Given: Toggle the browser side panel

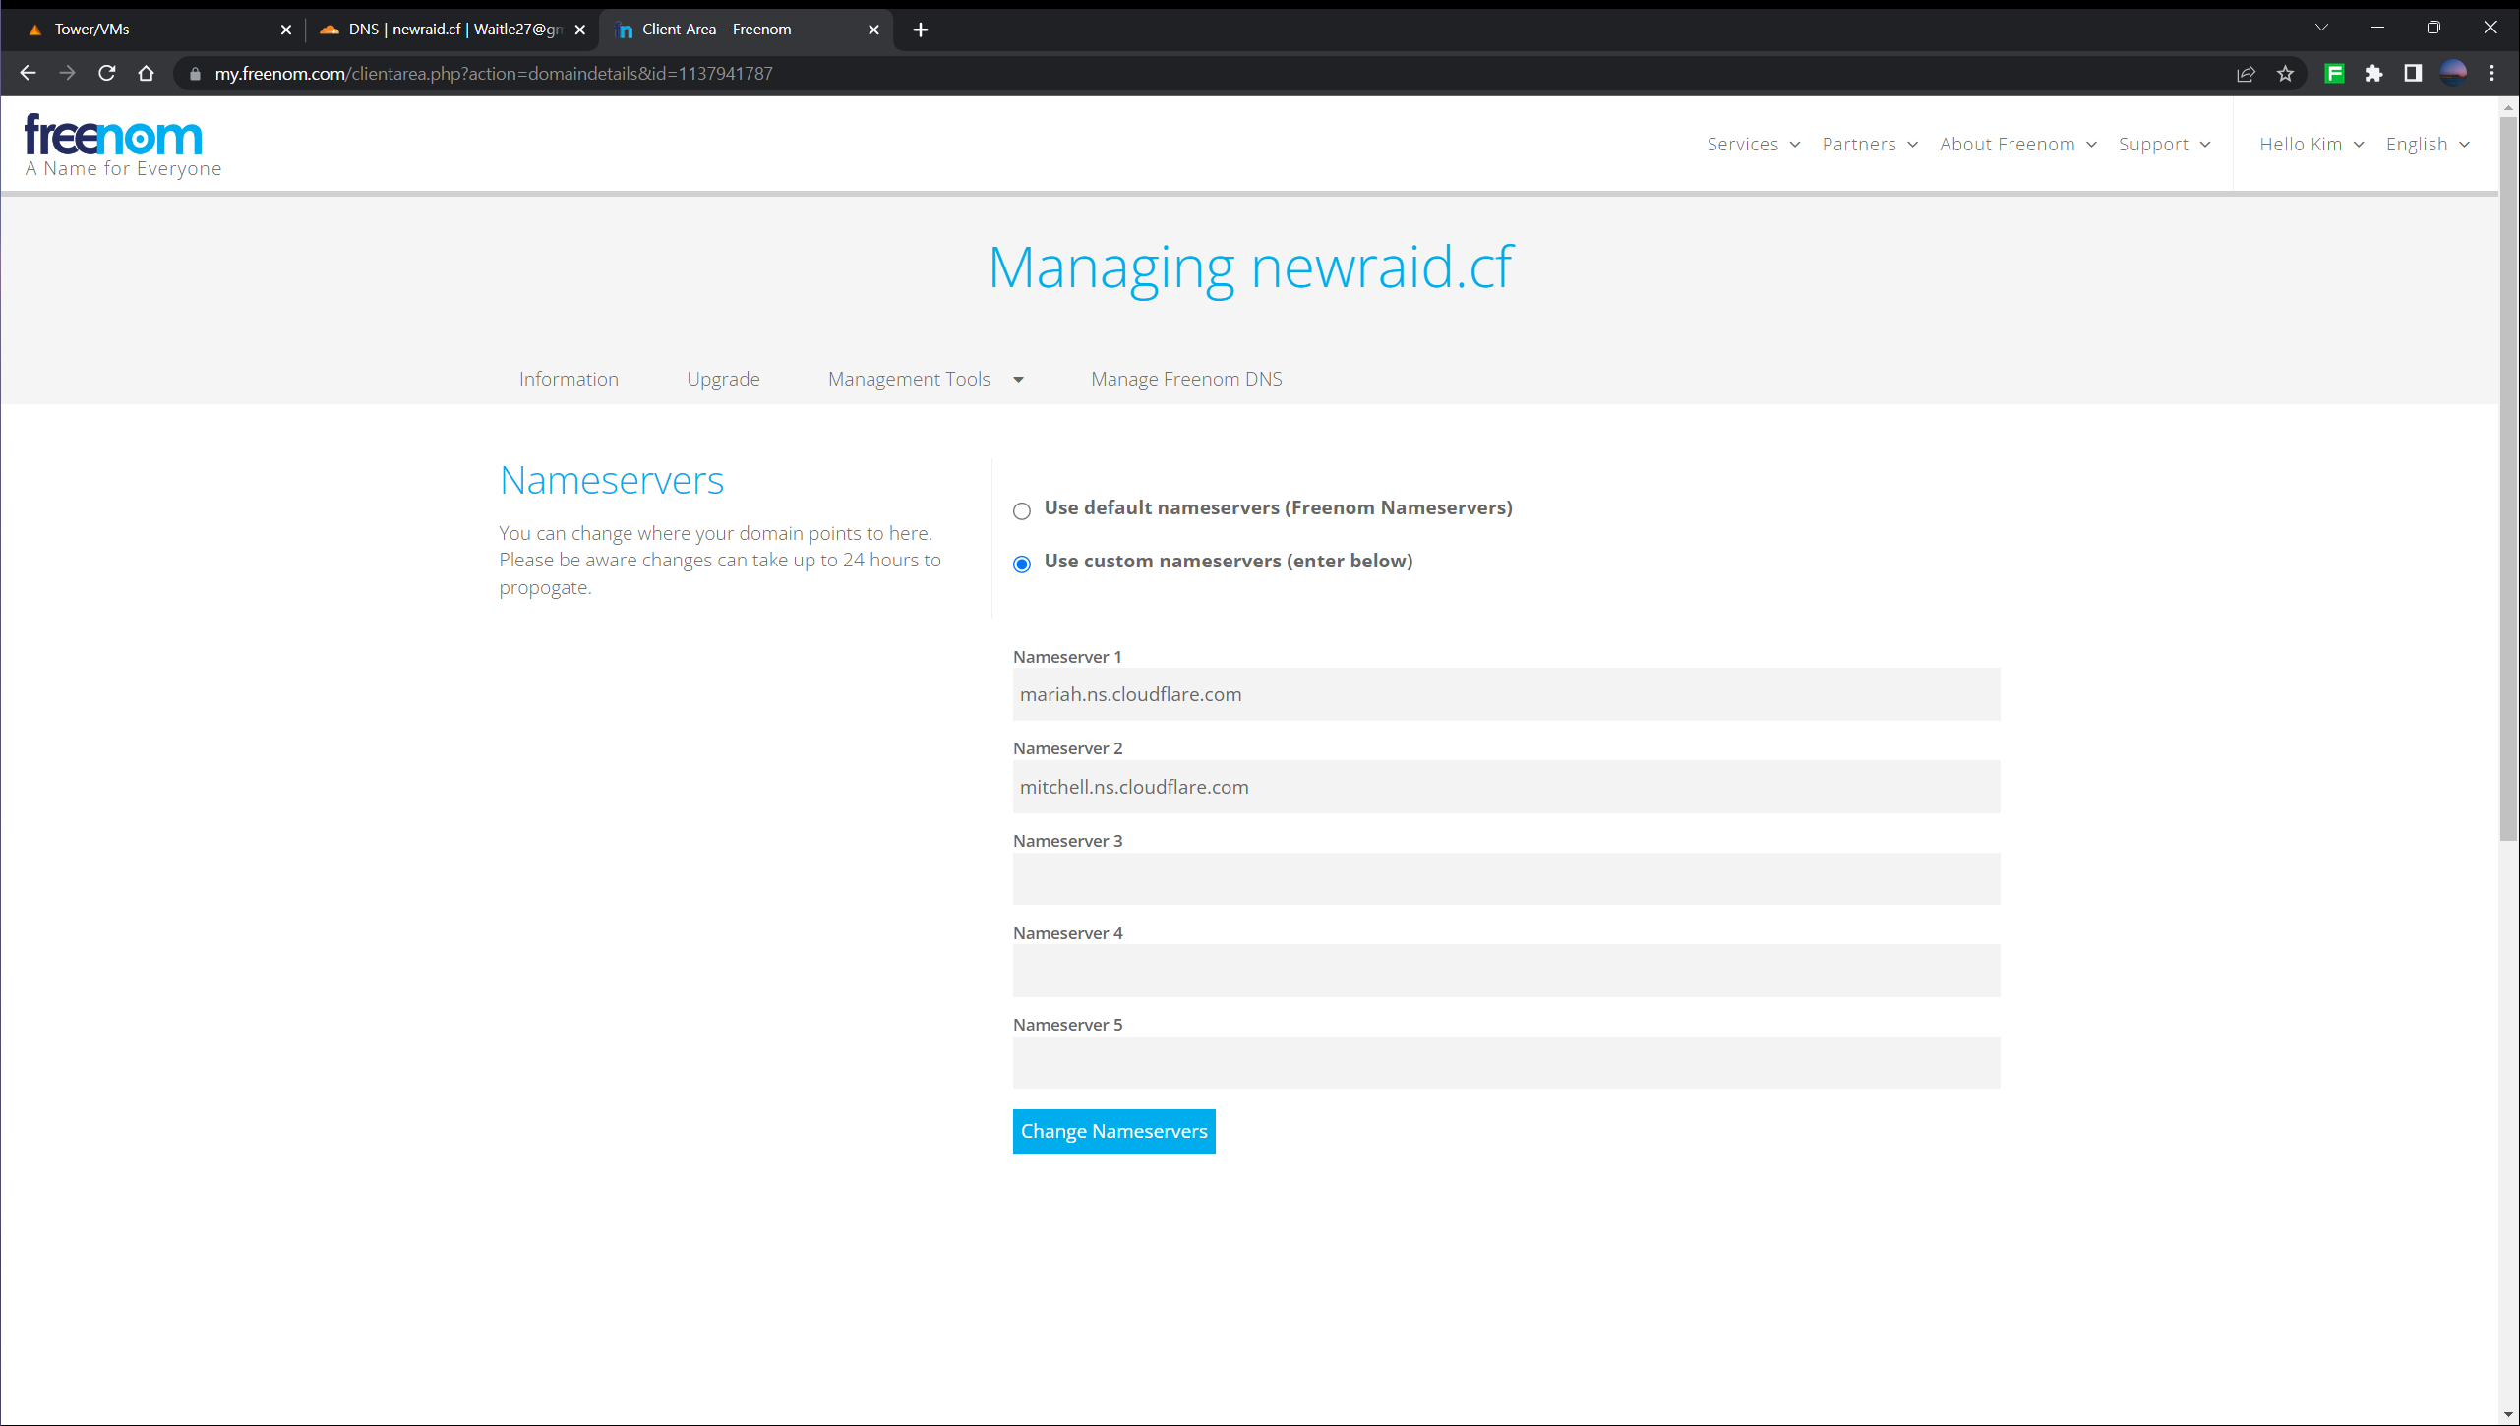Looking at the screenshot, I should pyautogui.click(x=2412, y=73).
